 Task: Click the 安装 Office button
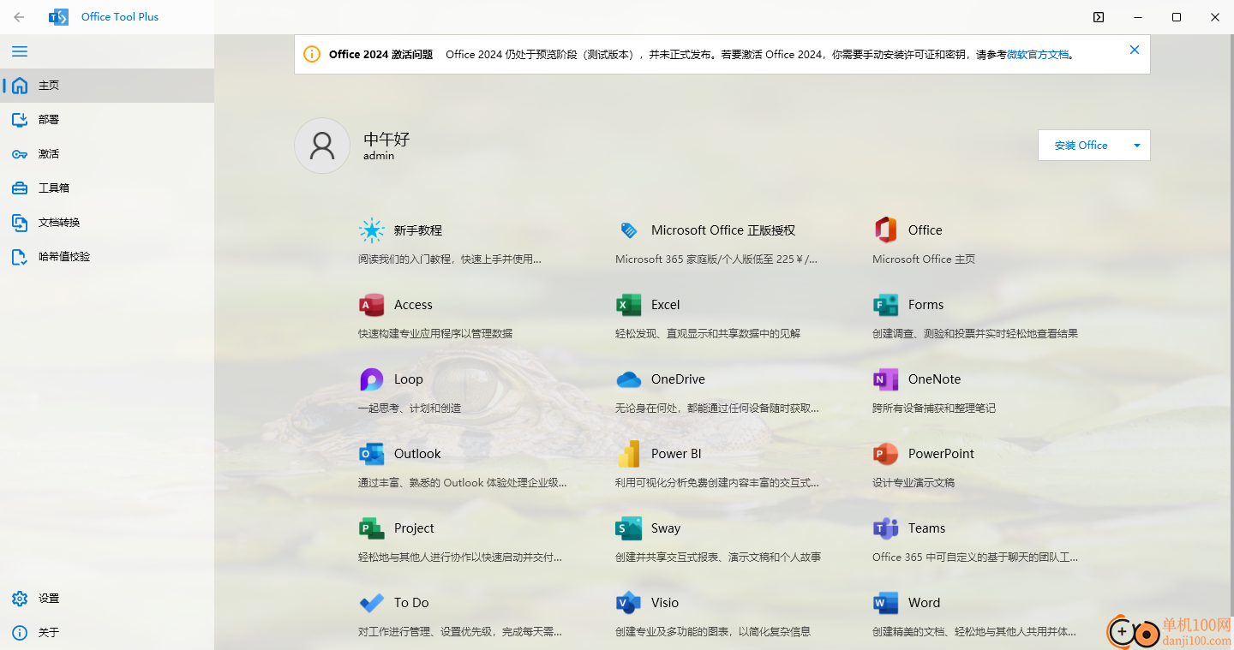point(1081,146)
